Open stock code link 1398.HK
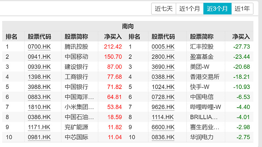Viewport: 262px width, 147px height. click(x=39, y=77)
